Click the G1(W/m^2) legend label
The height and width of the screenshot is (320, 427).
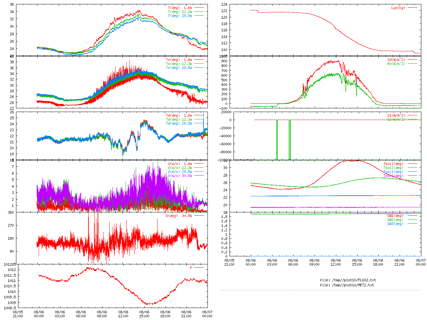pyautogui.click(x=396, y=115)
